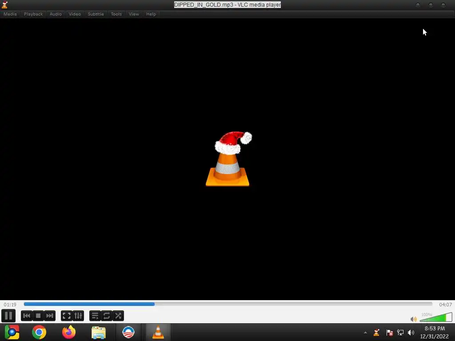Toggle random shuffle playback
Viewport: 455px width, 341px height.
point(118,316)
